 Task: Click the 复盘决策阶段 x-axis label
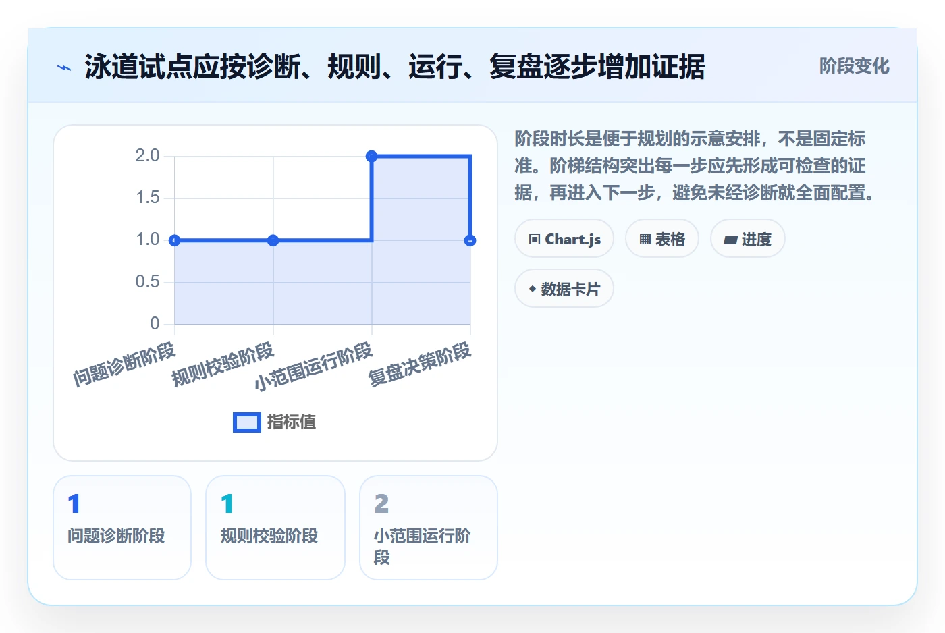[420, 365]
